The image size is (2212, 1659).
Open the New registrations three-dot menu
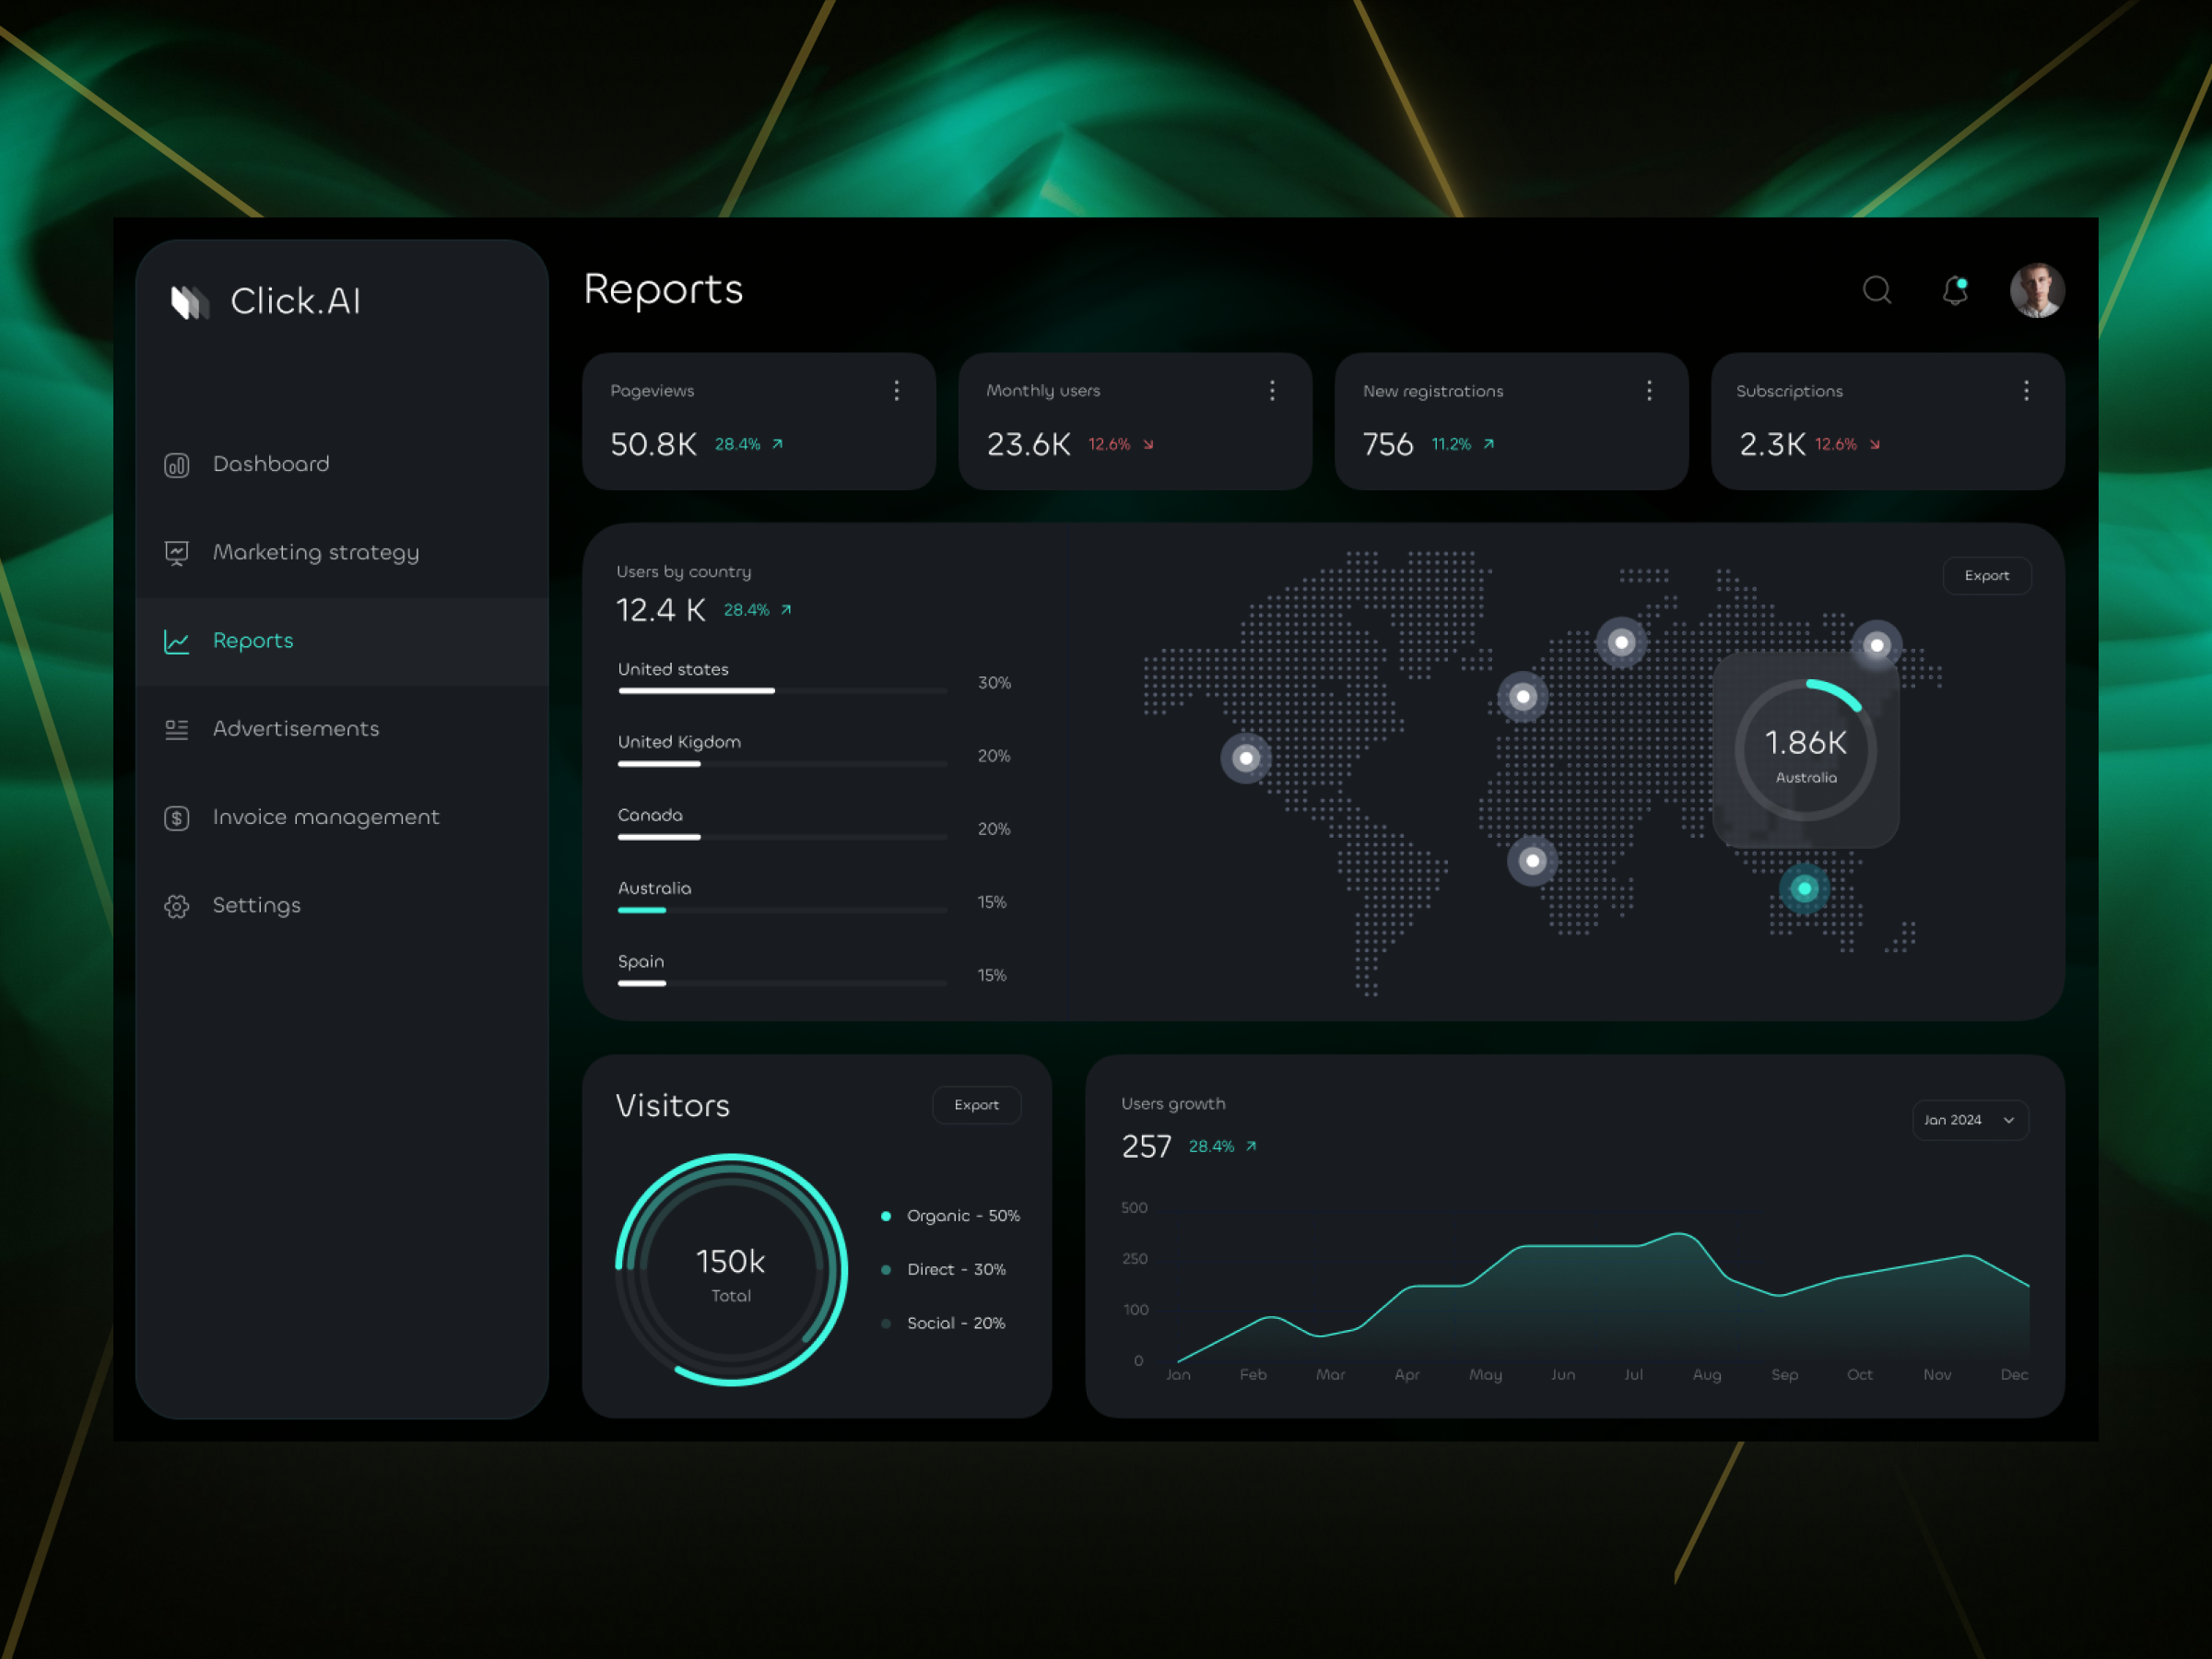pos(1649,391)
